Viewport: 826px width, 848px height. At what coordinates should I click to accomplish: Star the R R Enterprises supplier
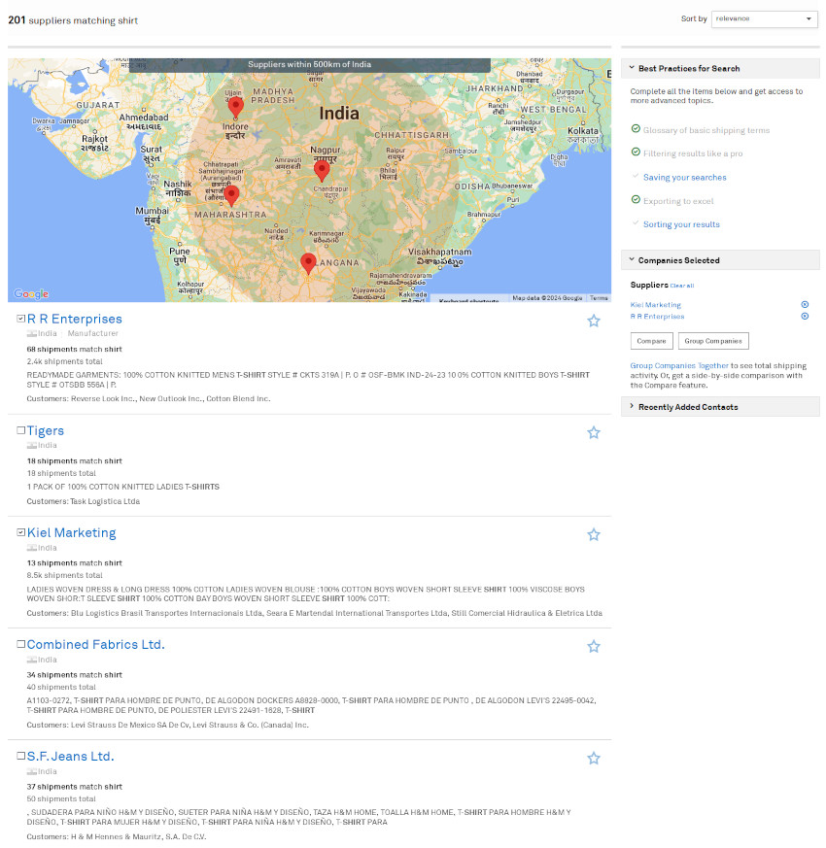click(594, 320)
